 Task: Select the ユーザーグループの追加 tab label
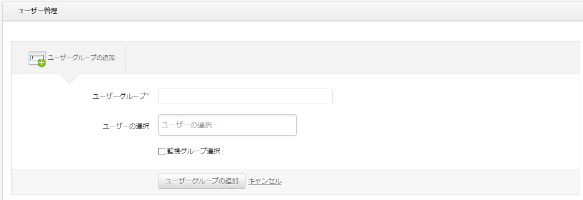pos(82,58)
